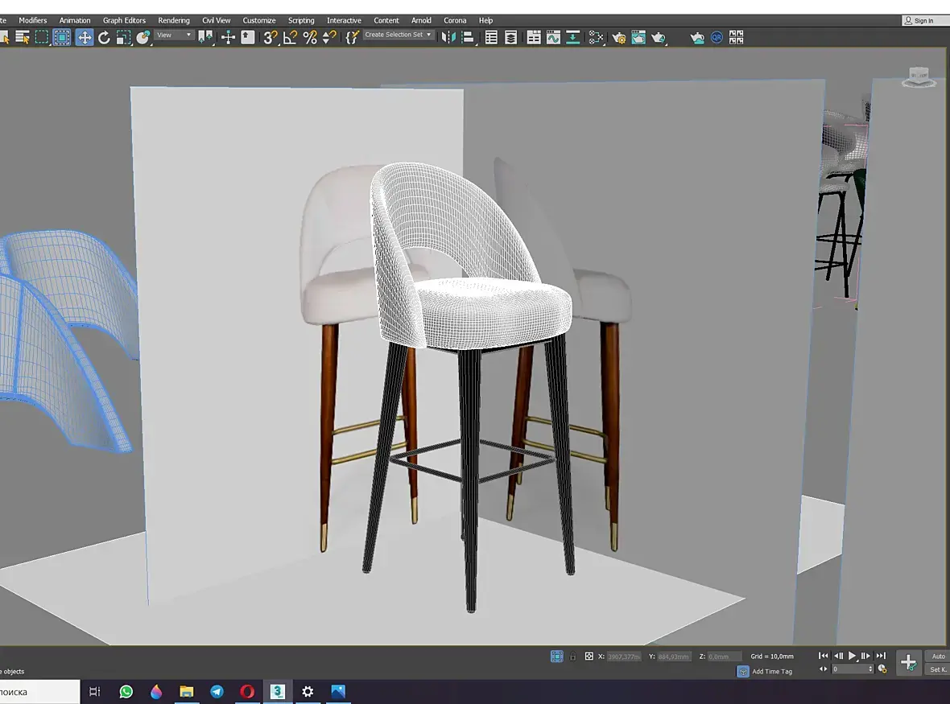Click the Use Pivot Point Center icon
Viewport: 950px width, 704px height.
coord(206,38)
